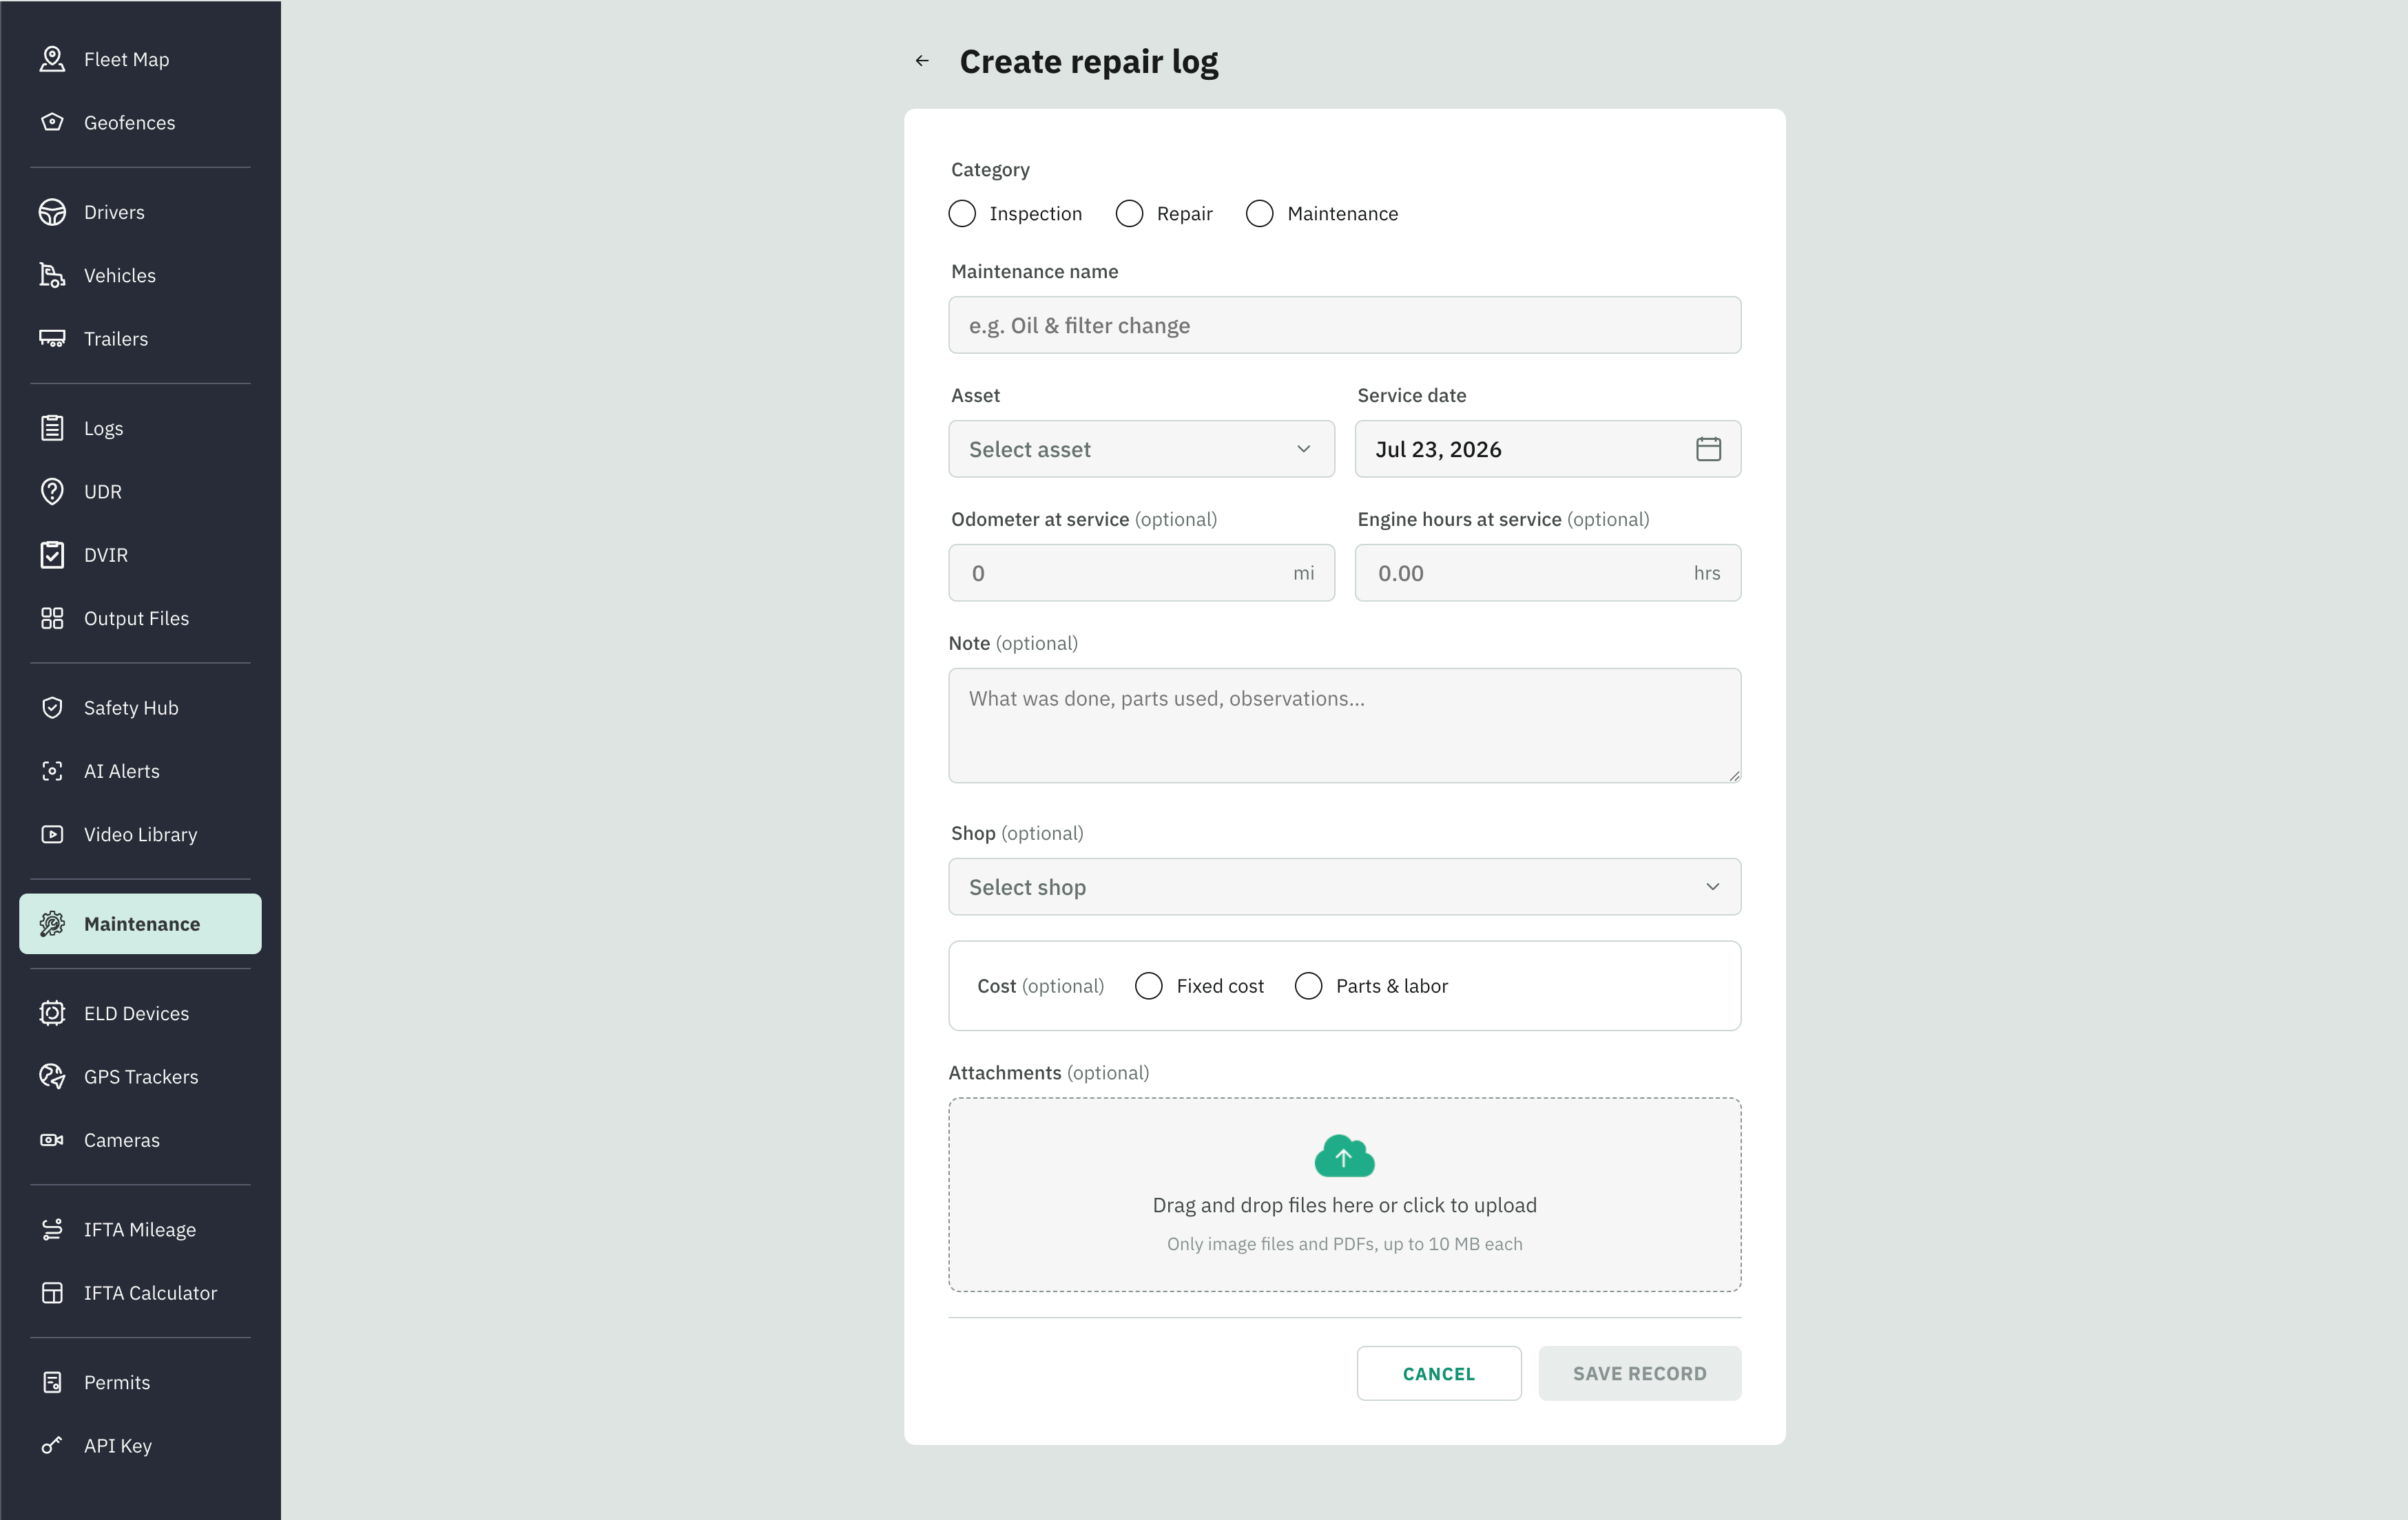The image size is (2408, 1520).
Task: Choose the Fixed cost radio option
Action: point(1149,986)
